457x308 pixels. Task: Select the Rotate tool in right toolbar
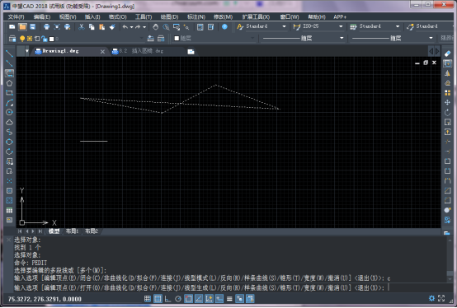pyautogui.click(x=447, y=112)
